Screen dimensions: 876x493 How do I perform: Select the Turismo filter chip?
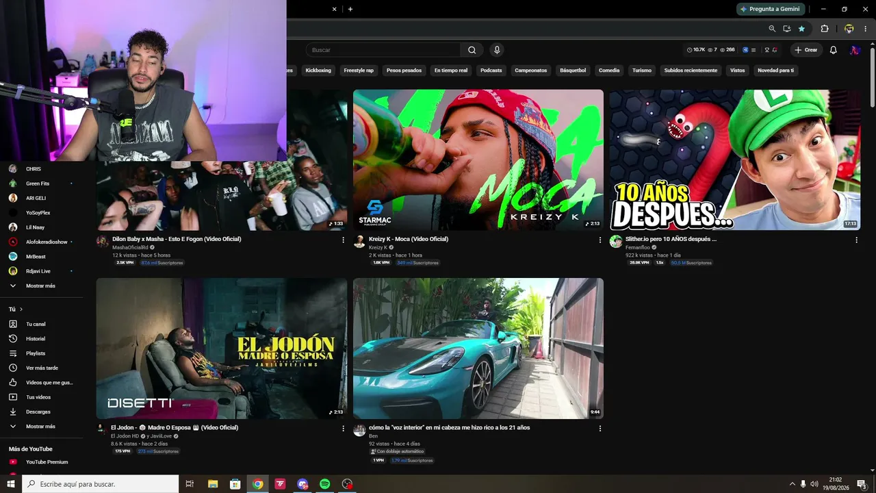642,71
